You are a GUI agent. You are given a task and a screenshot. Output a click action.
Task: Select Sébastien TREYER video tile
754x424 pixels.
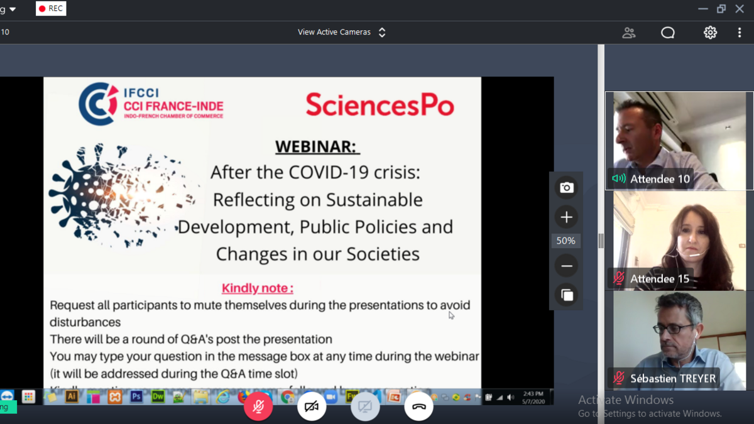(679, 340)
